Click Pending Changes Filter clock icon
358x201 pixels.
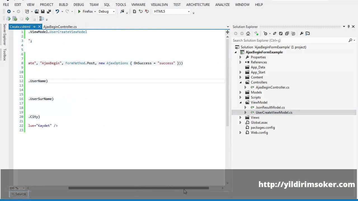pyautogui.click(x=266, y=33)
